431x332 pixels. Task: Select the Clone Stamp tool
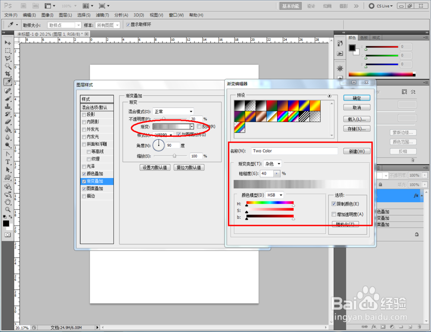tap(8, 106)
